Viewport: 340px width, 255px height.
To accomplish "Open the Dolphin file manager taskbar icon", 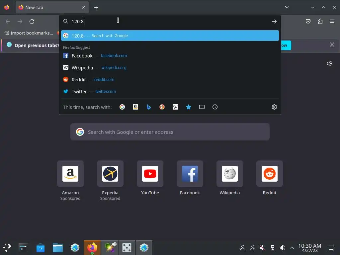I will 58,248.
